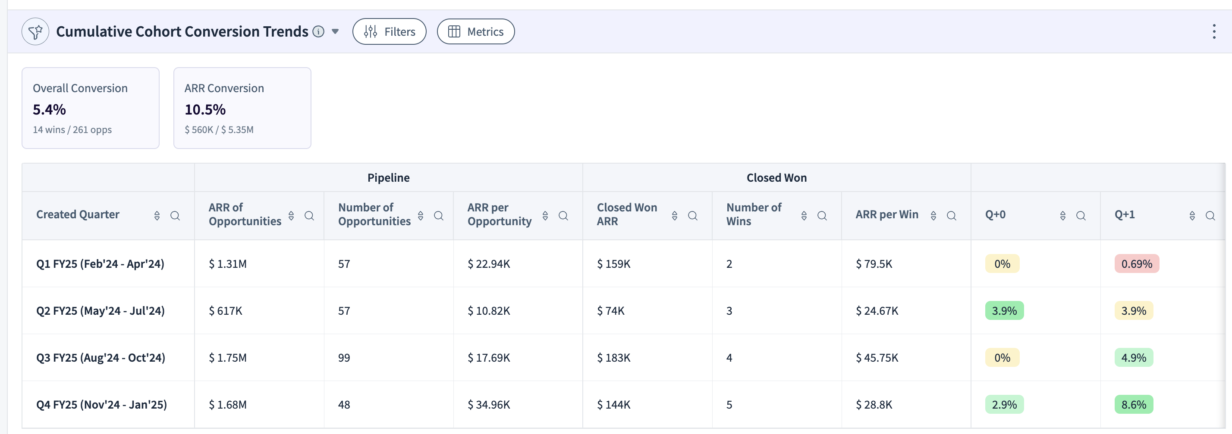Screen dimensions: 1232x434
Task: Open the Metrics selector
Action: [475, 31]
